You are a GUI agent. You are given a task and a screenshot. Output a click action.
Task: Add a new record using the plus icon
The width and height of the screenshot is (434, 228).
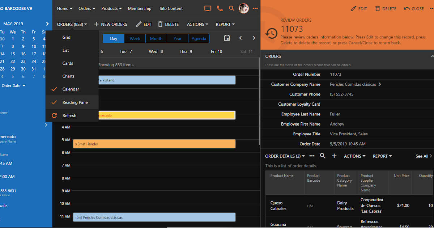point(334,156)
